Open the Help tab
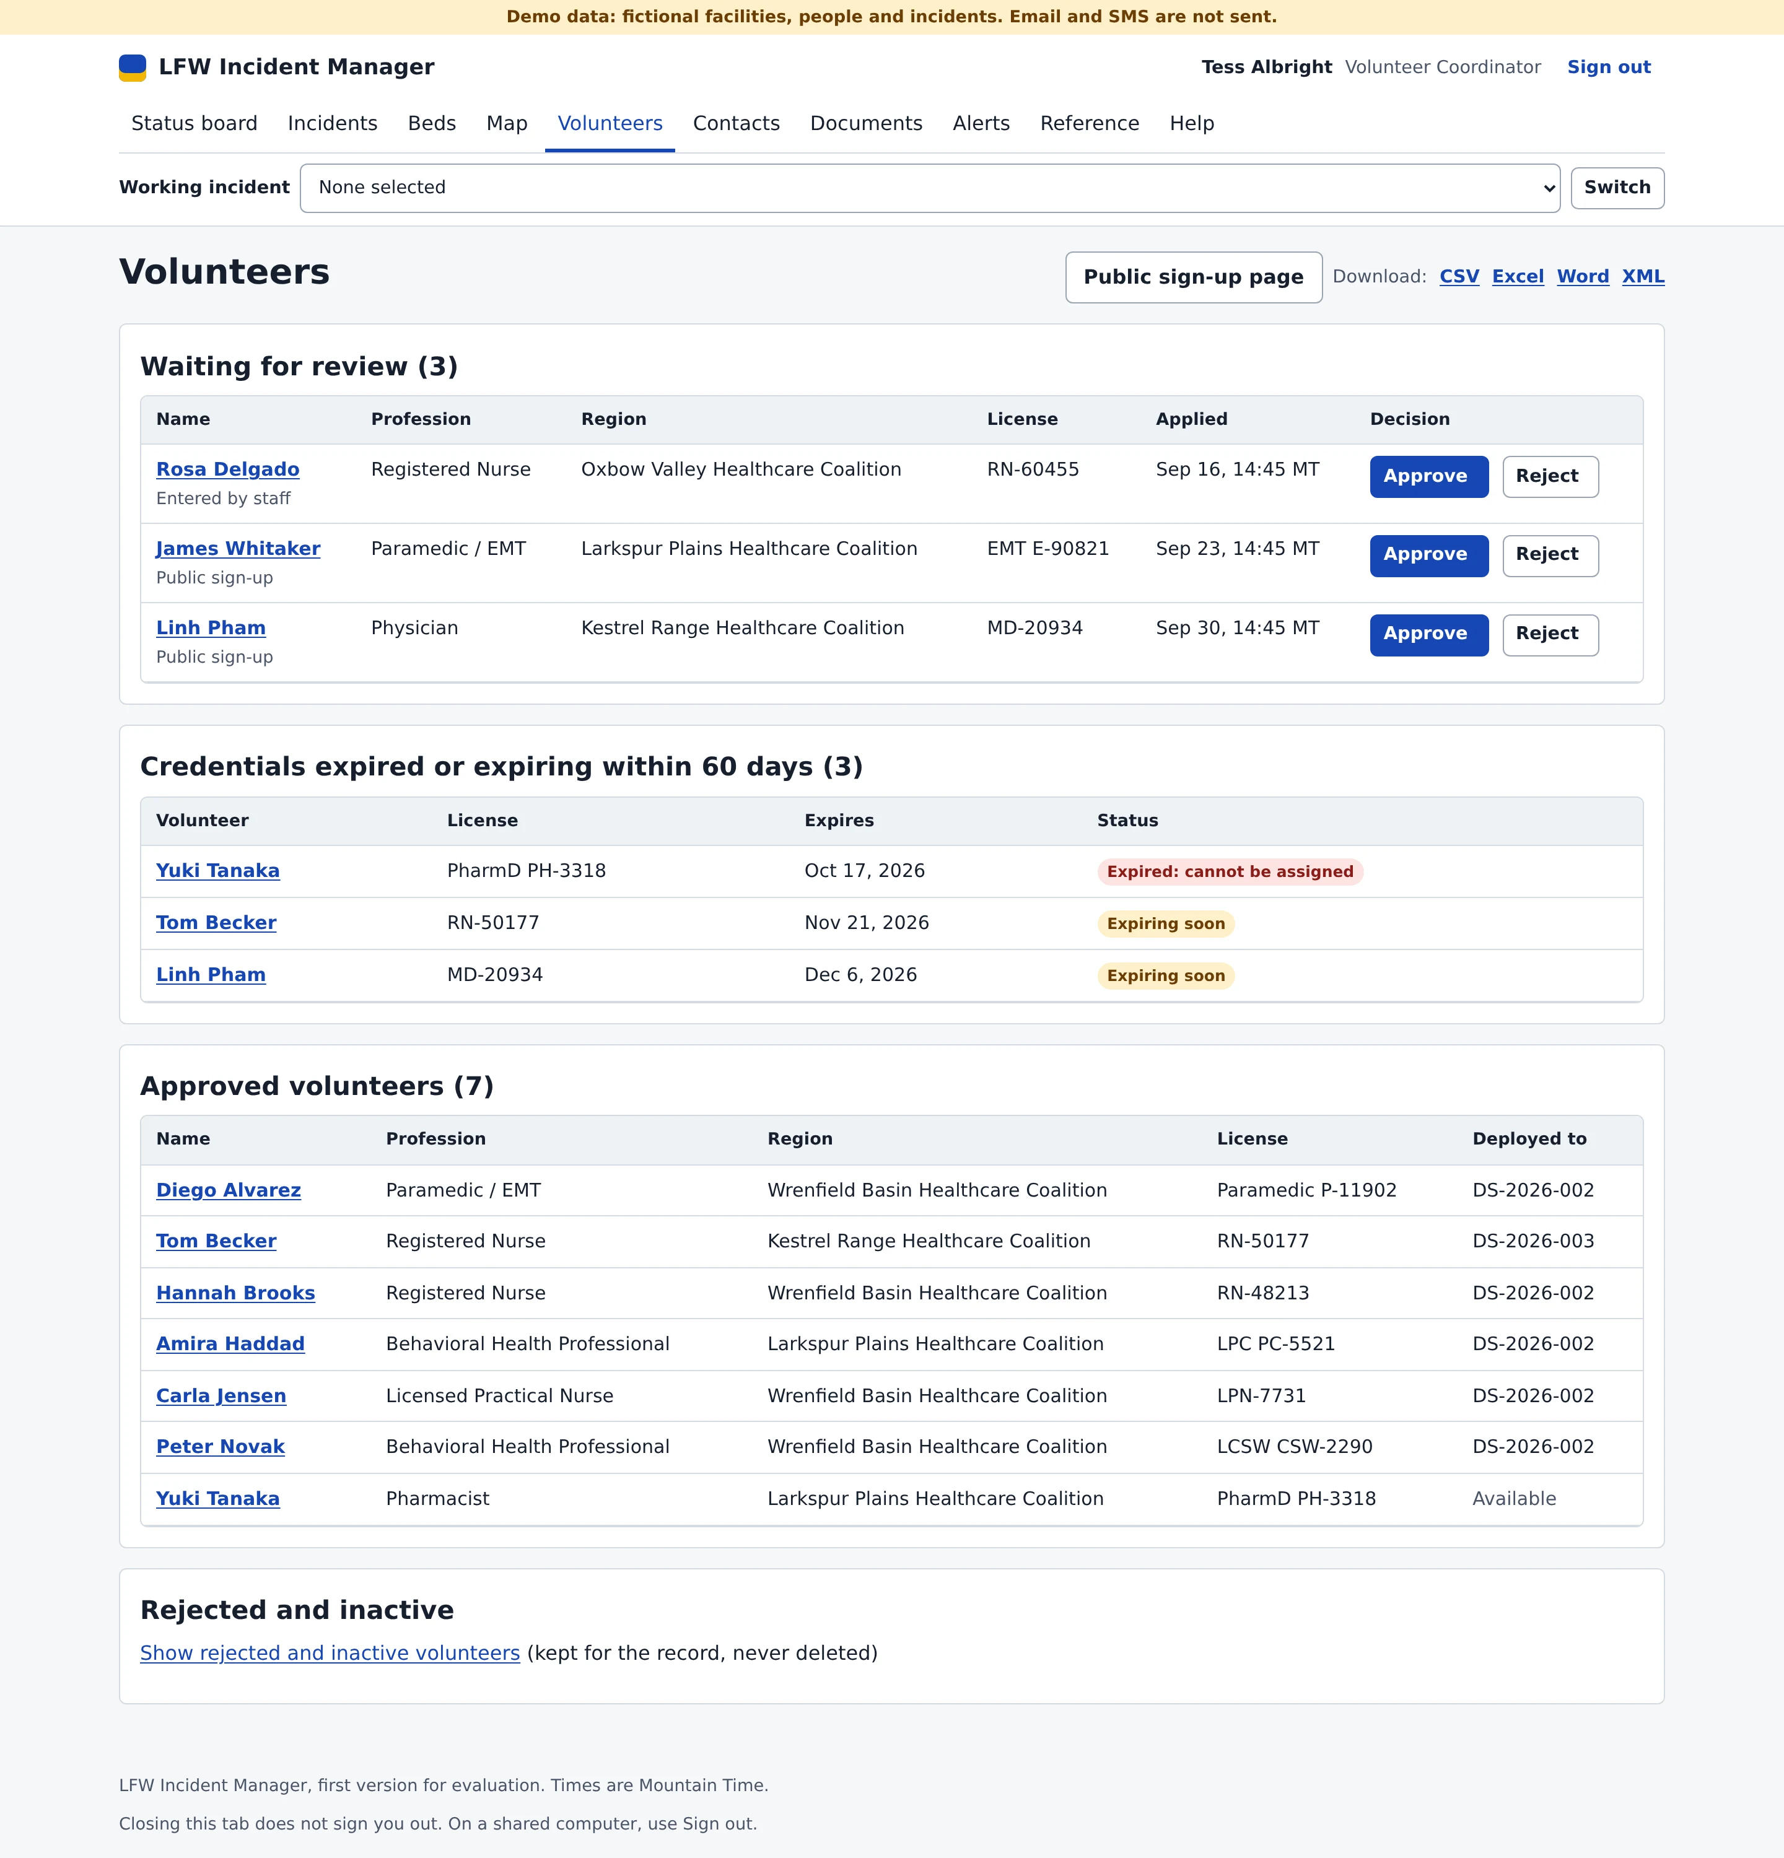Image resolution: width=1784 pixels, height=1858 pixels. point(1192,123)
